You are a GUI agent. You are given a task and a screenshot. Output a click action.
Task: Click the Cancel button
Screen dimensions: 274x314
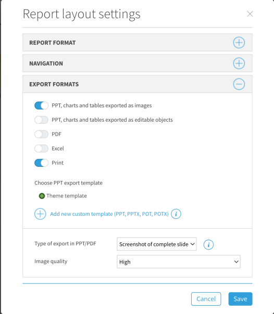click(206, 299)
